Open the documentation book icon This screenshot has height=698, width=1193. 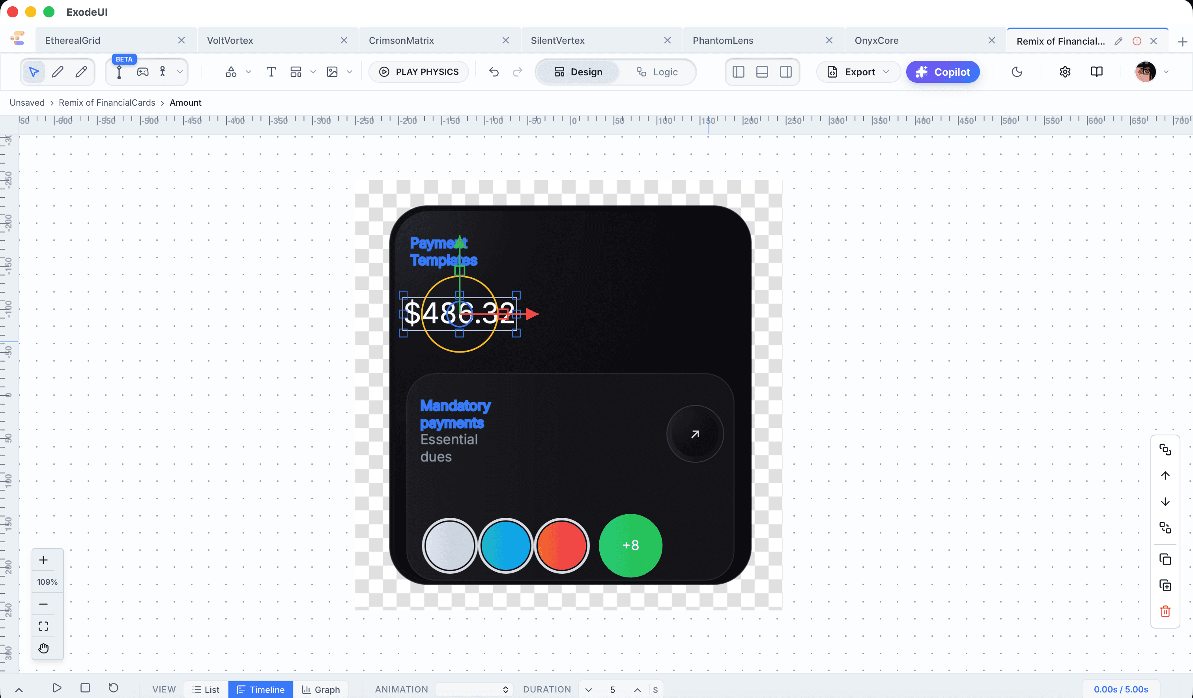[x=1096, y=71]
